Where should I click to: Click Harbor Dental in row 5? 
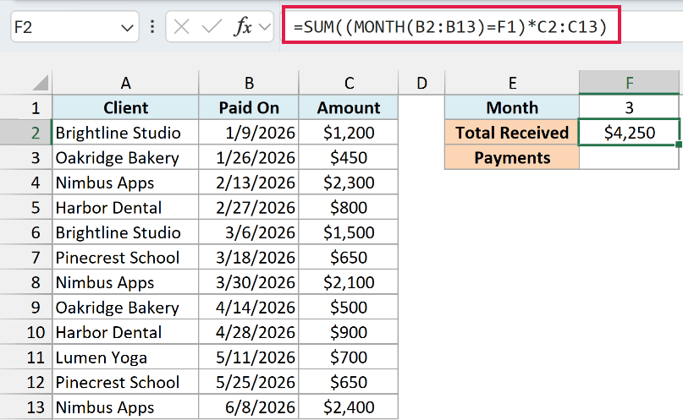125,207
